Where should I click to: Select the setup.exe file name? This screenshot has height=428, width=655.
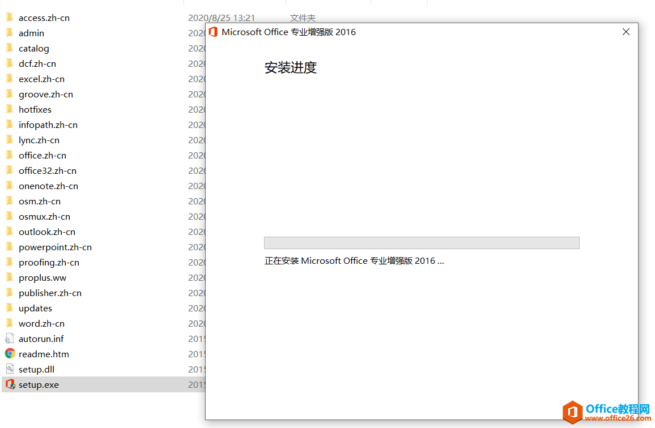pos(39,384)
